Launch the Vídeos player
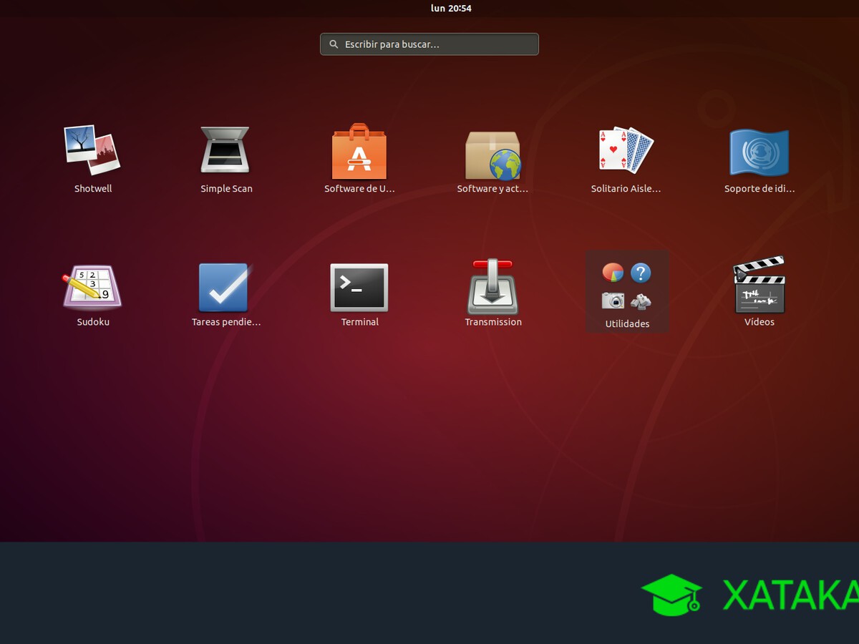 pyautogui.click(x=759, y=286)
